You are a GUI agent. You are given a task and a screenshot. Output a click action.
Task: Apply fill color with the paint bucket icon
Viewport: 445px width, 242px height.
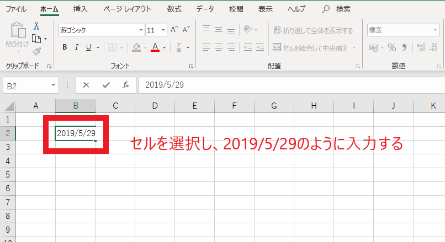[136, 47]
